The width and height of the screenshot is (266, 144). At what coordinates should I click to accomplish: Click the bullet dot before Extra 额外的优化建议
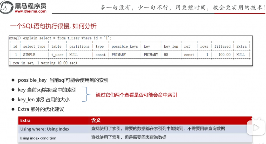point(12,109)
